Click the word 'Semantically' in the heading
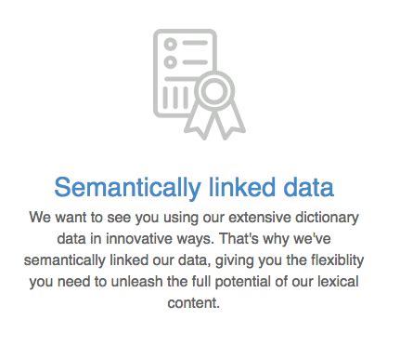Screen dimensions: 400x346 pyautogui.click(x=127, y=188)
